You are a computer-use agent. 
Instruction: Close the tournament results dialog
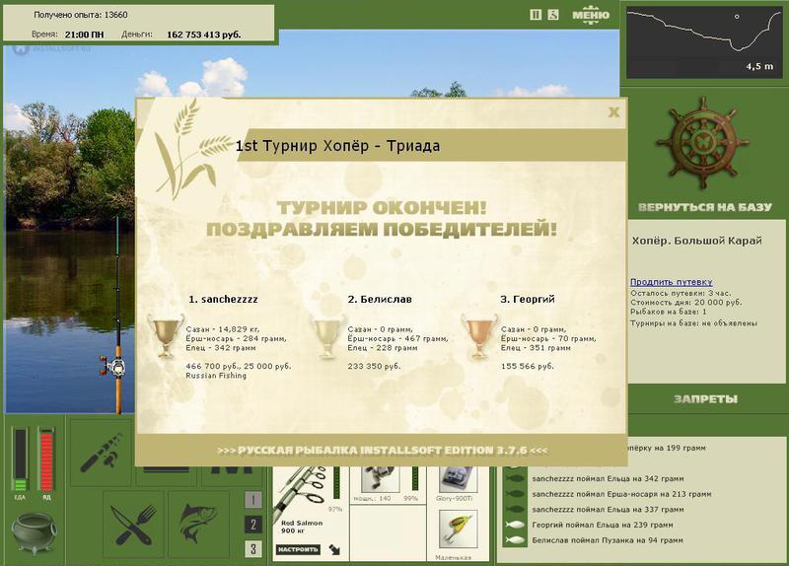tap(613, 111)
